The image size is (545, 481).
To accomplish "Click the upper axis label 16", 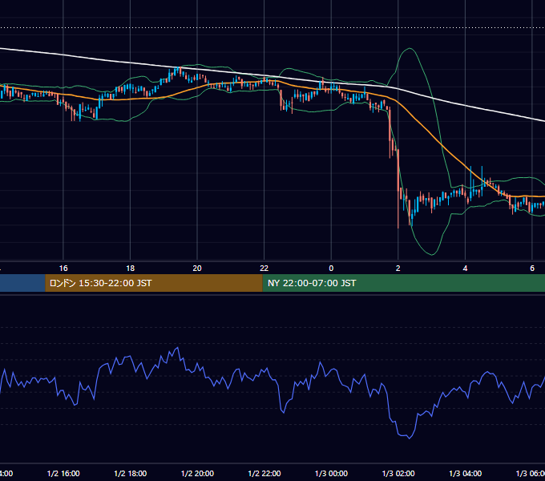I will [63, 268].
